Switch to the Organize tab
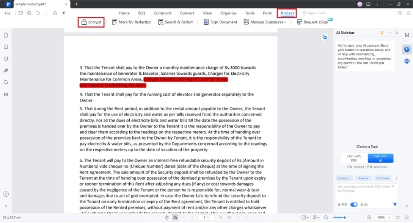This screenshot has width=413, height=223. click(228, 13)
